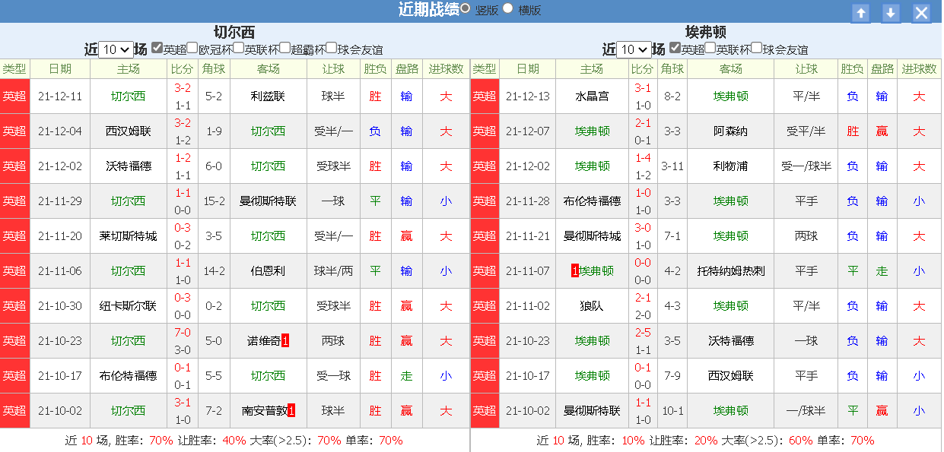Screen dimensions: 944x452
Task: Click the 切尔西 team heading
Action: click(x=234, y=32)
